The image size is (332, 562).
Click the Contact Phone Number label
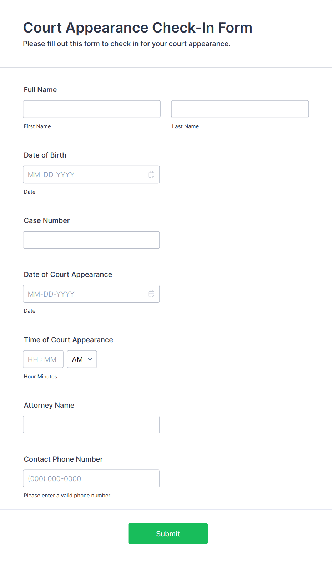[x=63, y=459]
